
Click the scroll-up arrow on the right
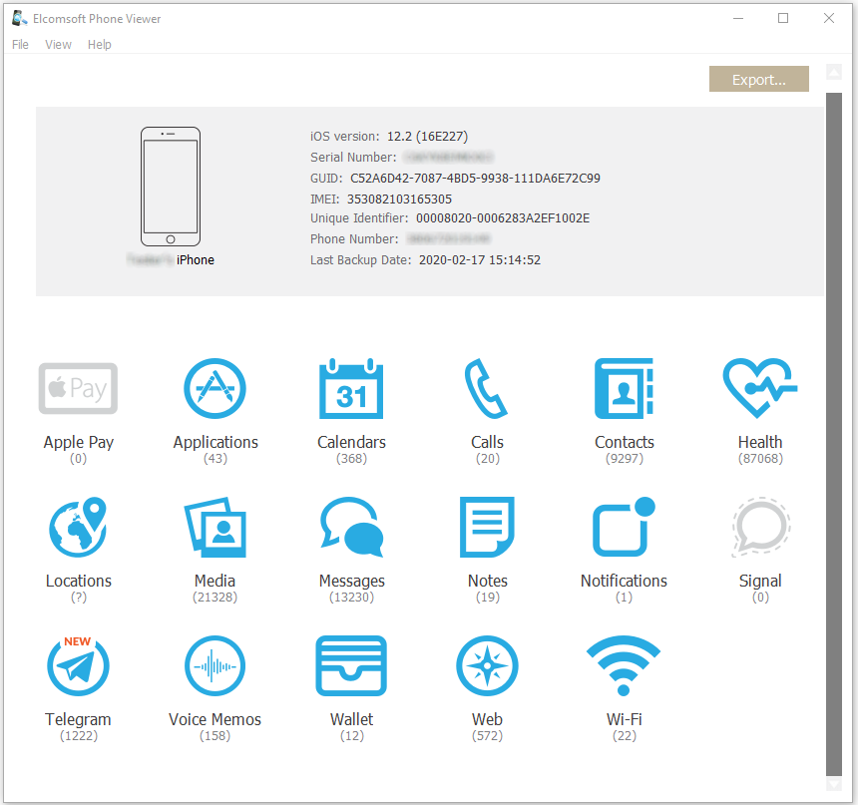[834, 72]
